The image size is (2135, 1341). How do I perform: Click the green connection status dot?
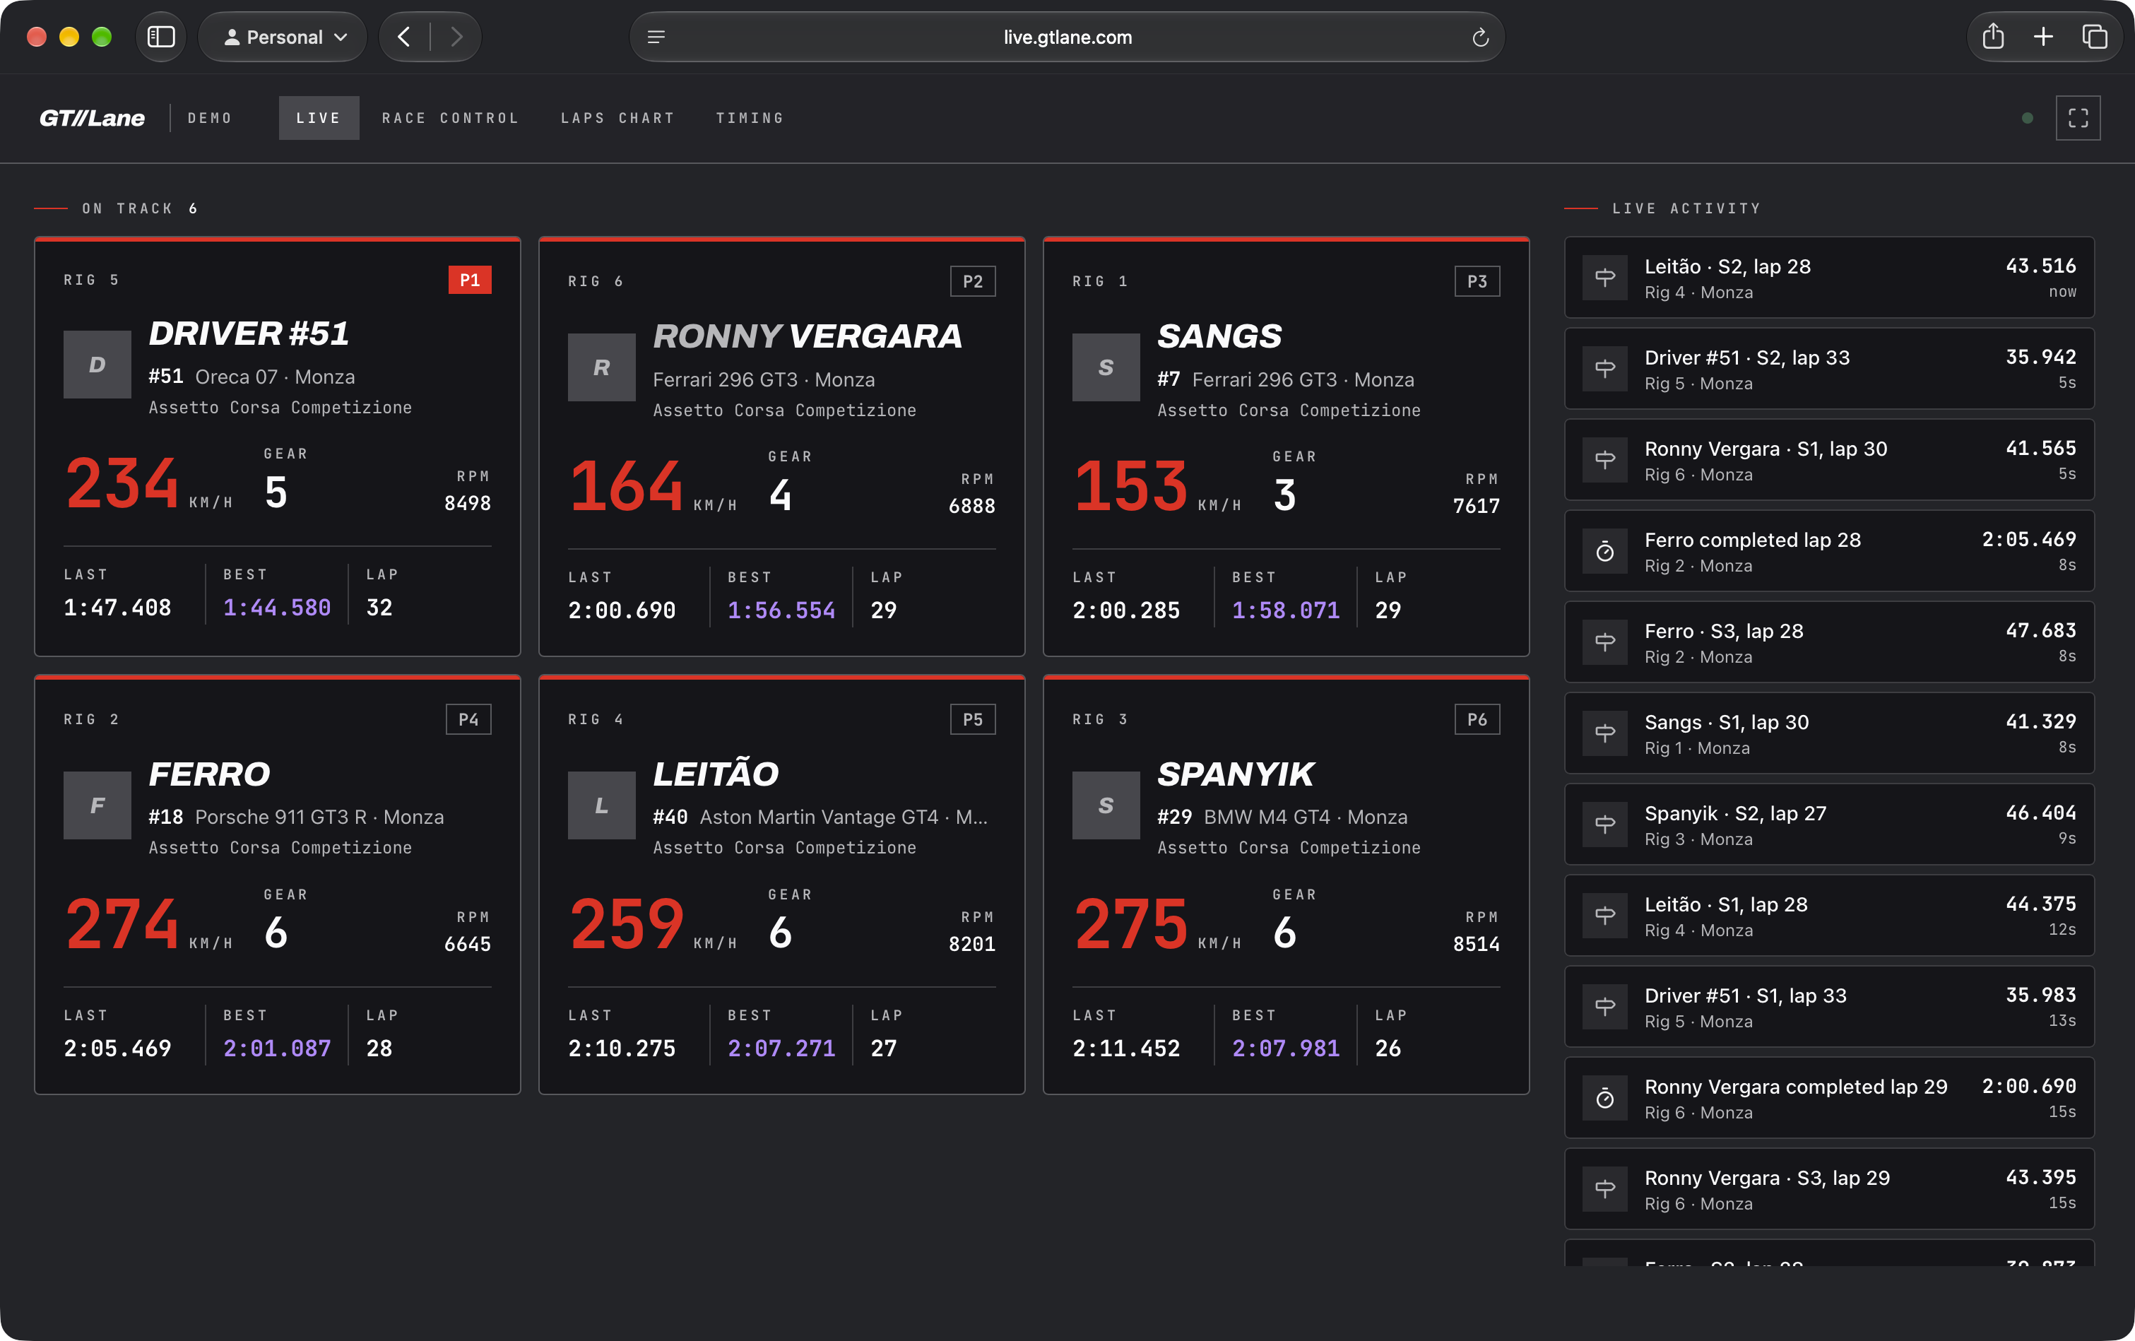coord(2027,118)
